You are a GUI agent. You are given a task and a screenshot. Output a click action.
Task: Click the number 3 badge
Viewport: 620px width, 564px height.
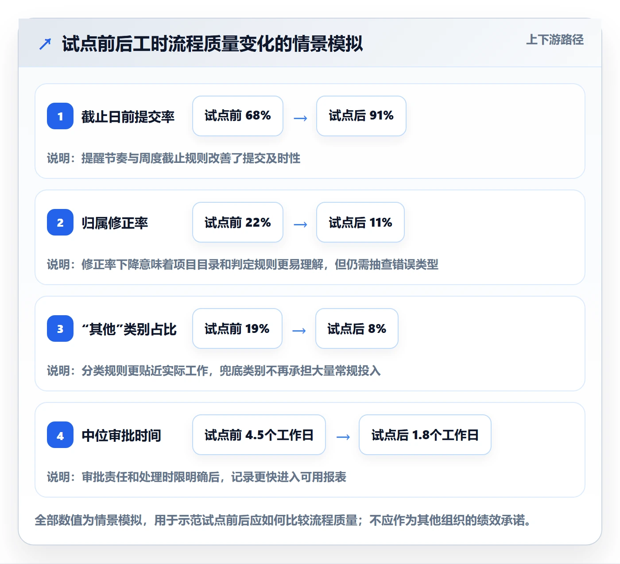click(60, 328)
